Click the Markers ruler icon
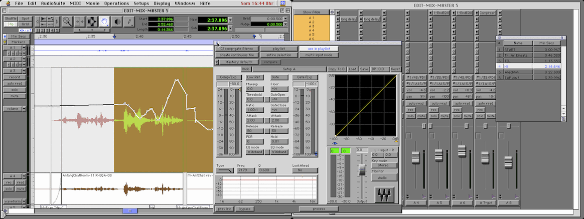Image resolution: width=584 pixels, height=219 pixels. click(x=5, y=42)
